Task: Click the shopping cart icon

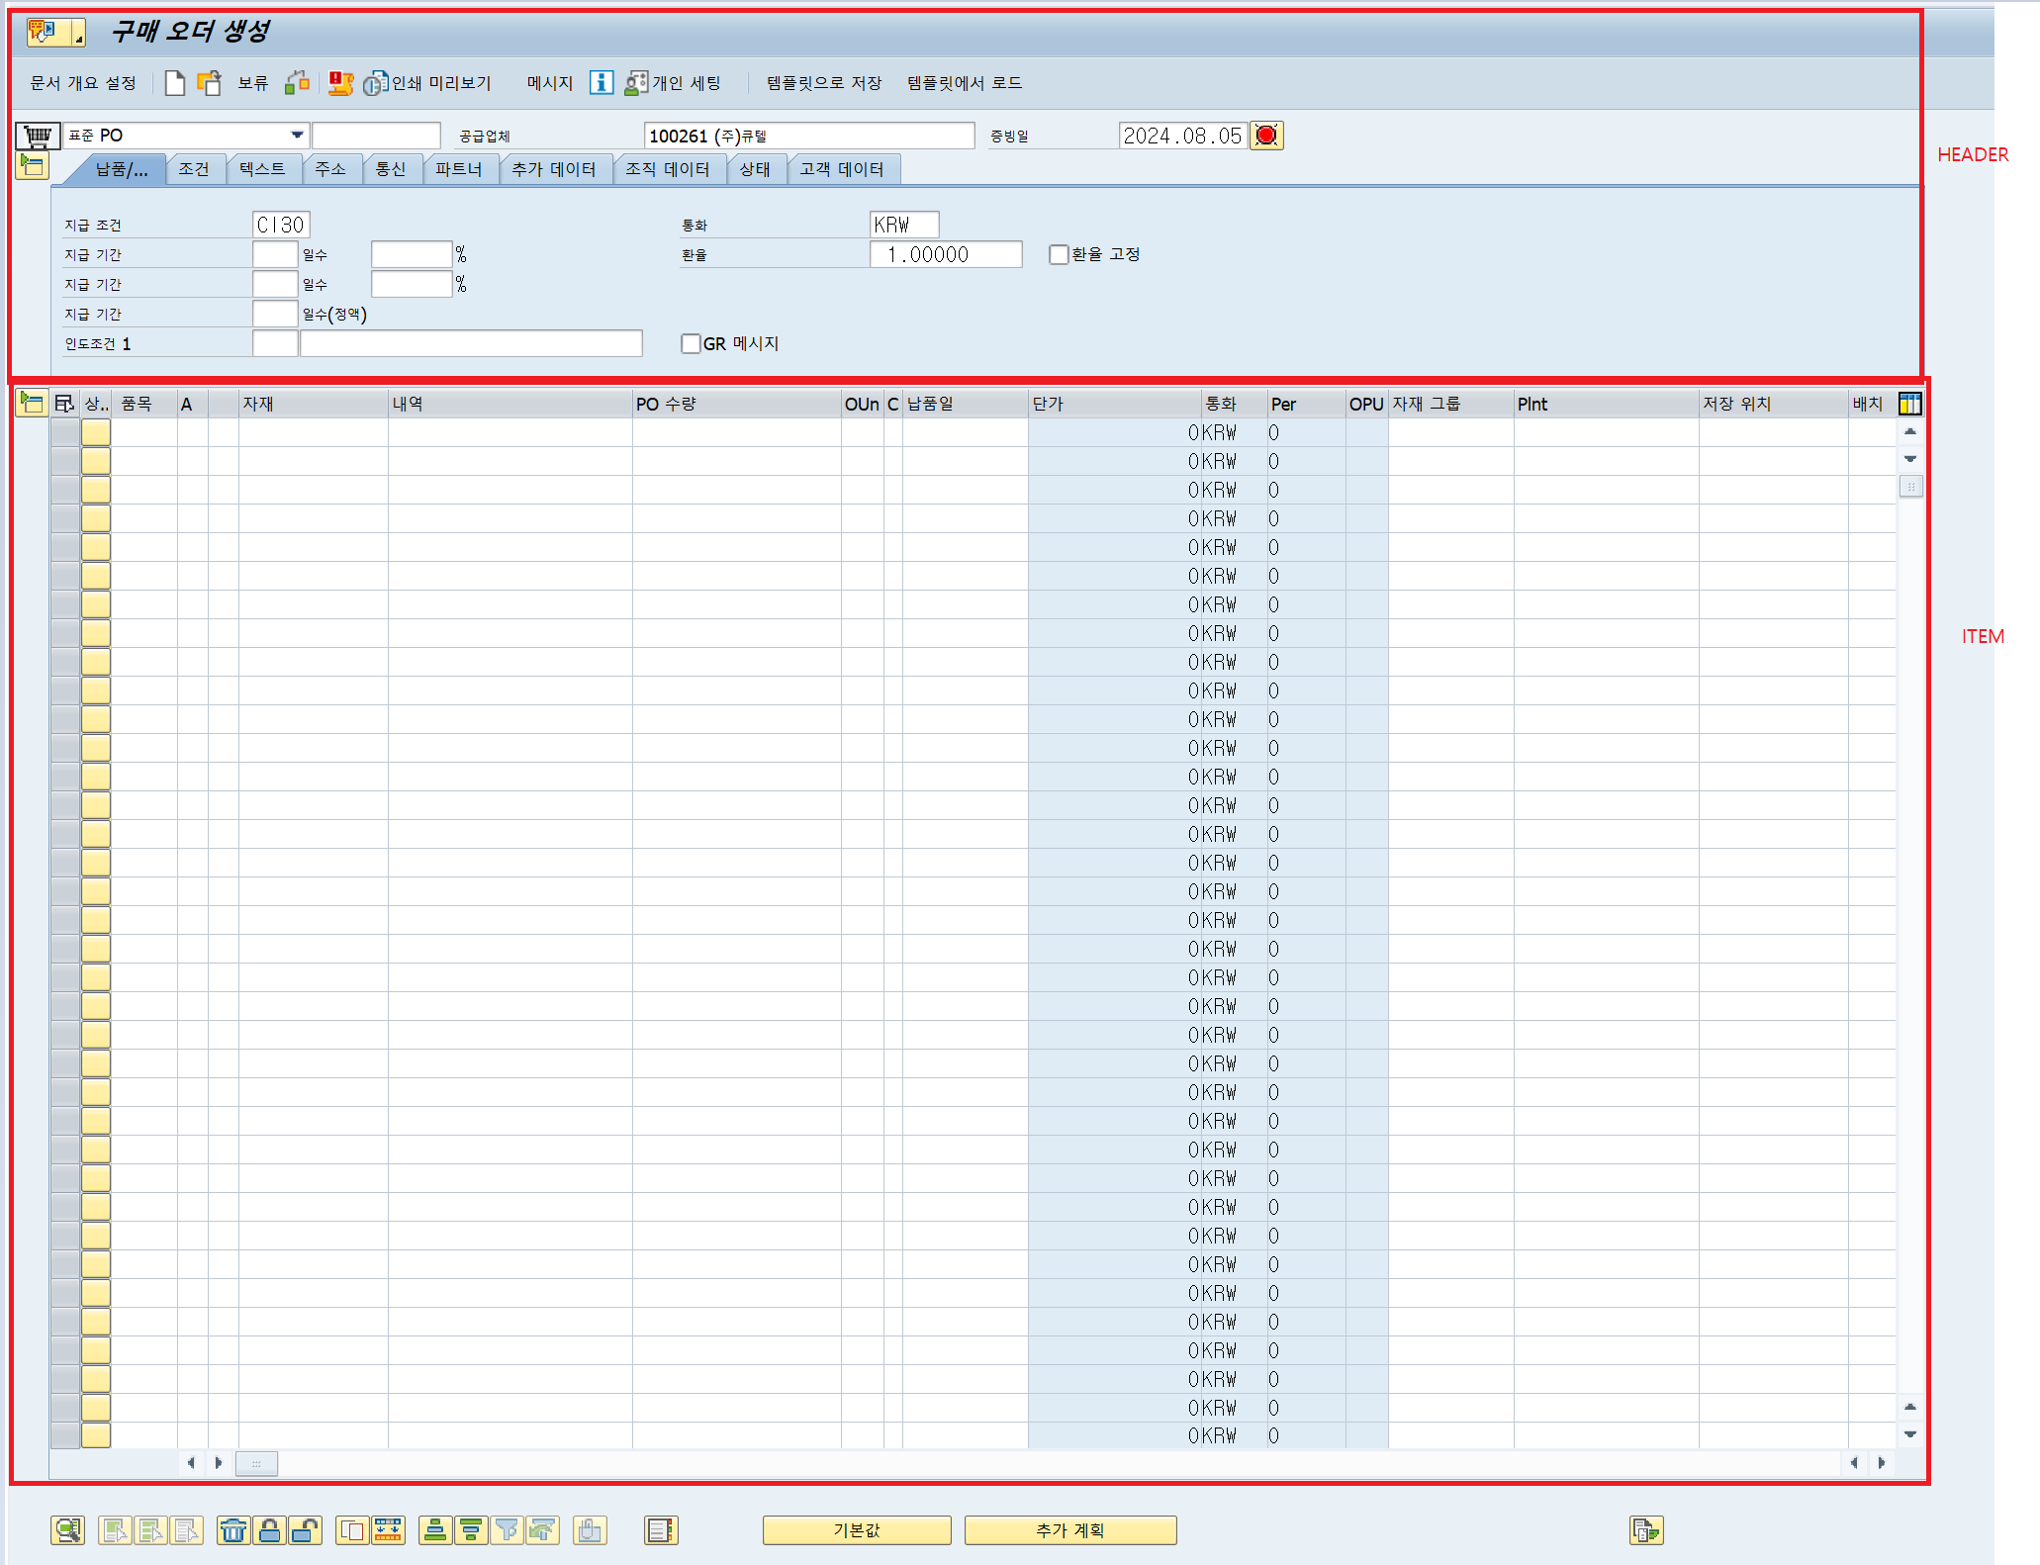Action: click(38, 136)
